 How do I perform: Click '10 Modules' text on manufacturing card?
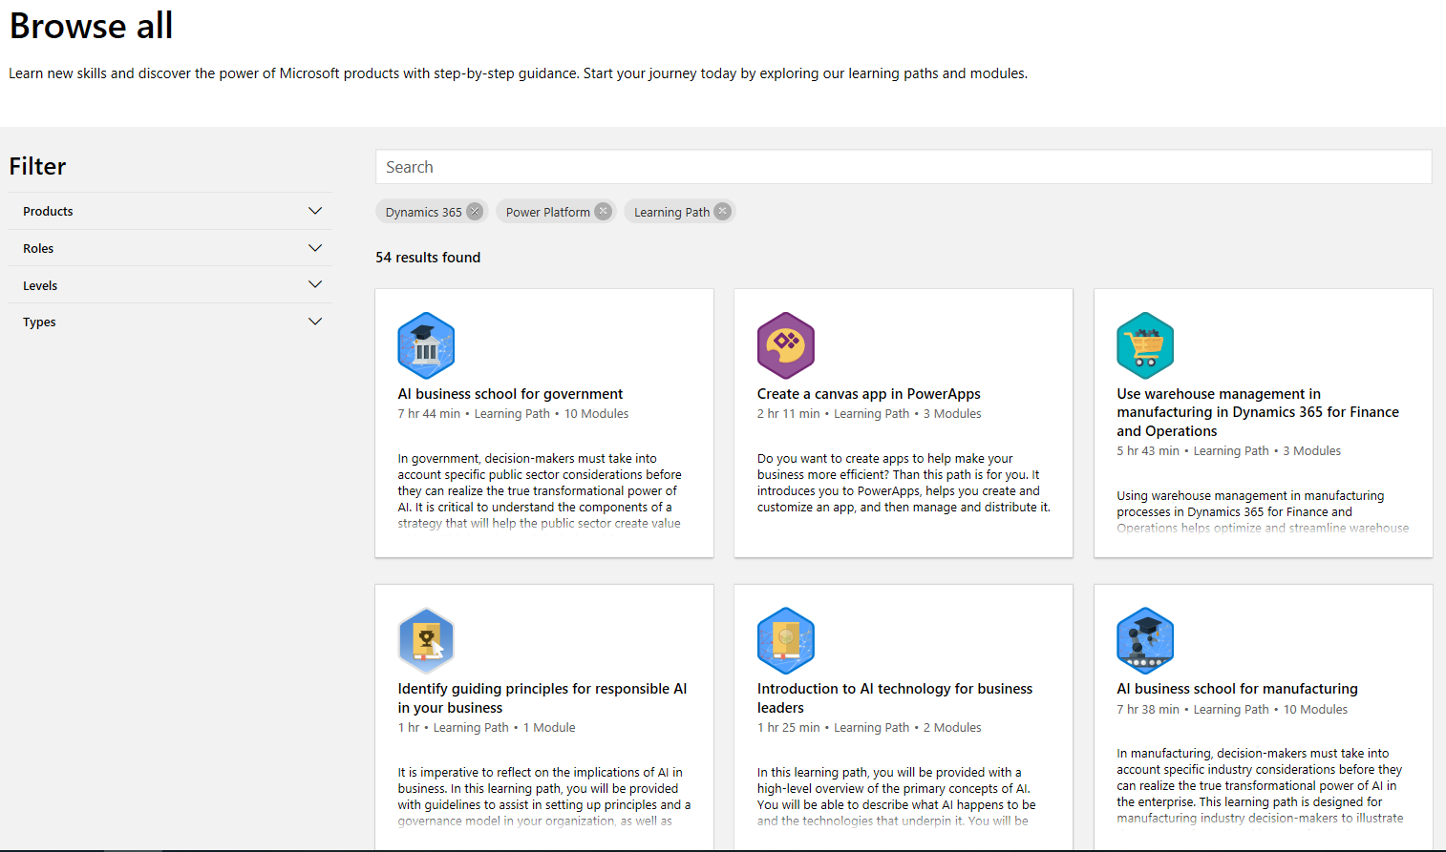[x=1315, y=710]
